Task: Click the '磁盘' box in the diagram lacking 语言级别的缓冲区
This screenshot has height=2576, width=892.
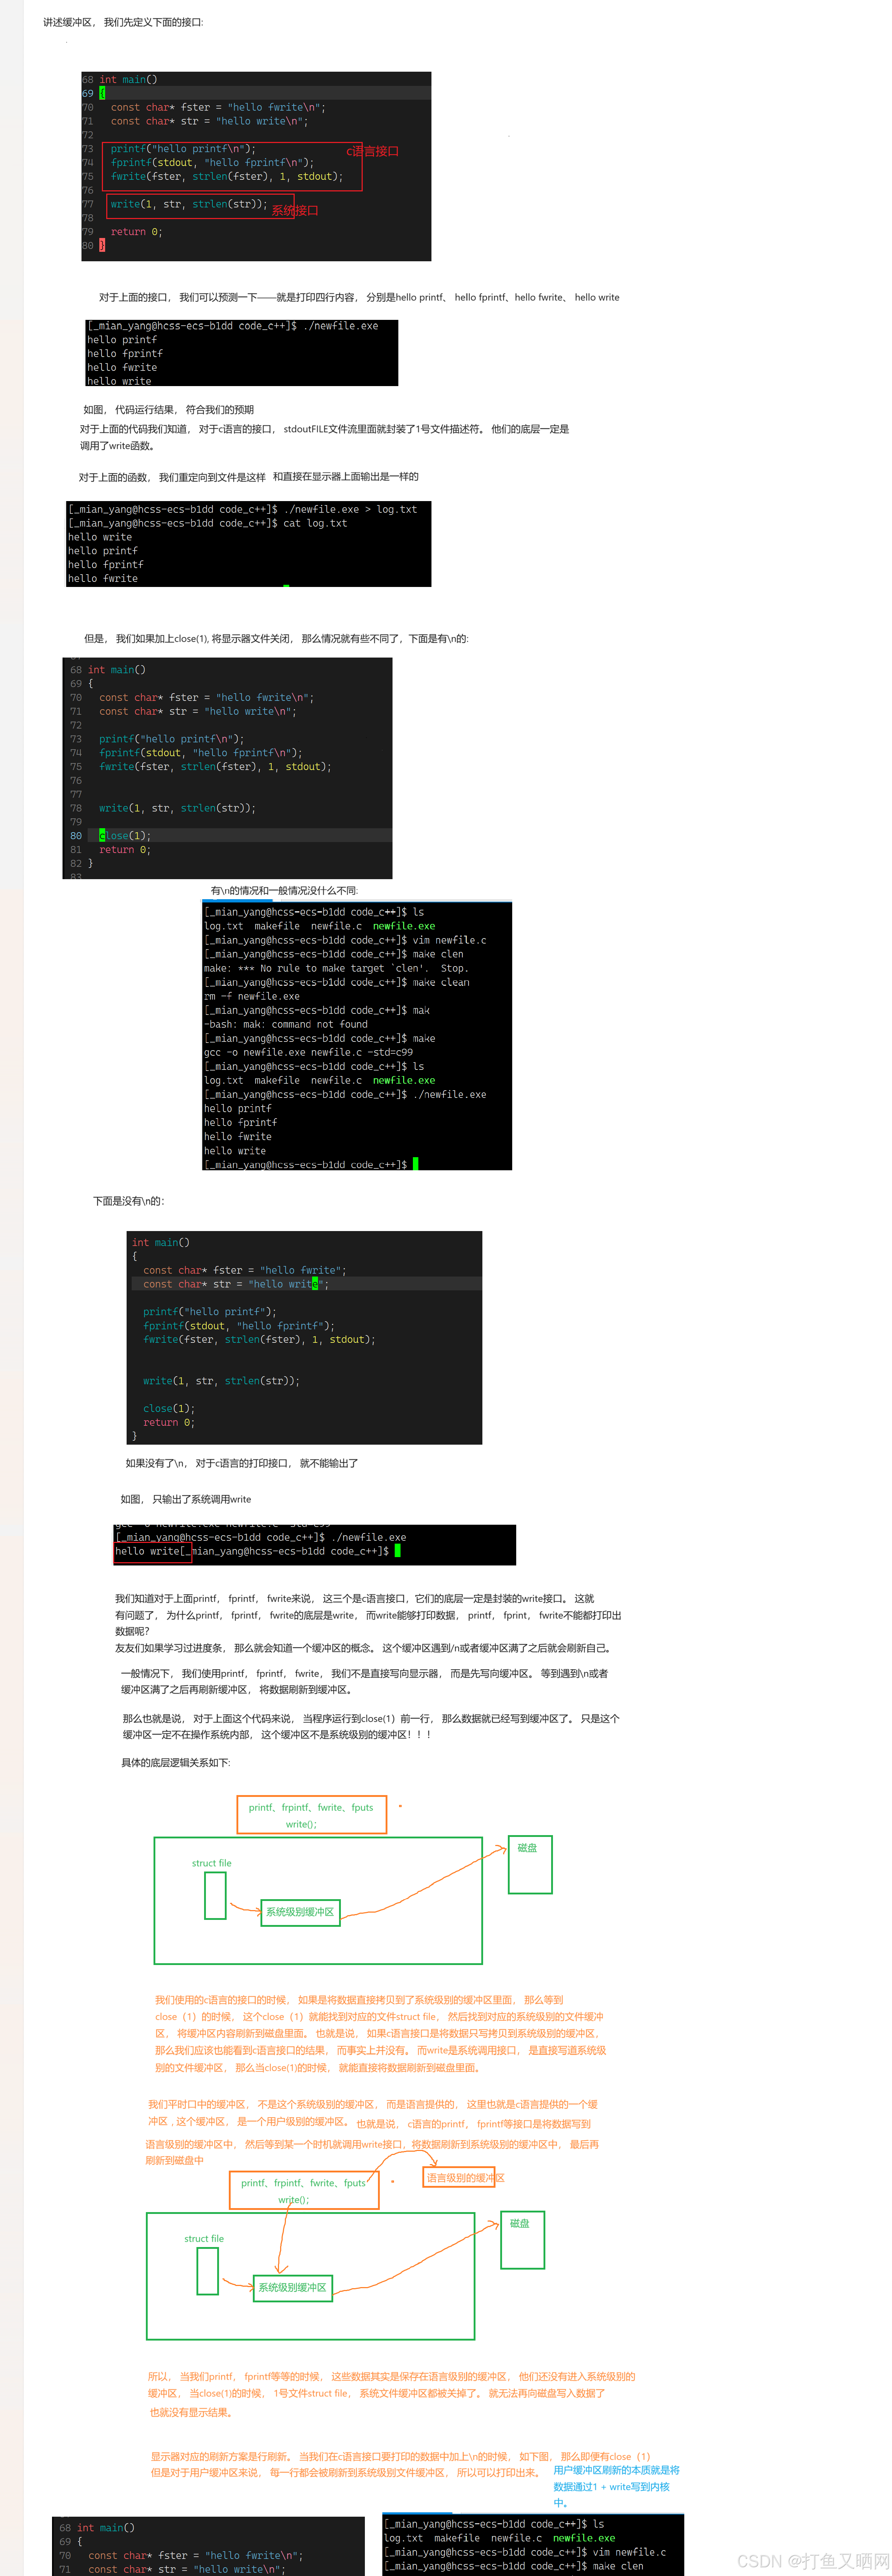Action: 530,1865
